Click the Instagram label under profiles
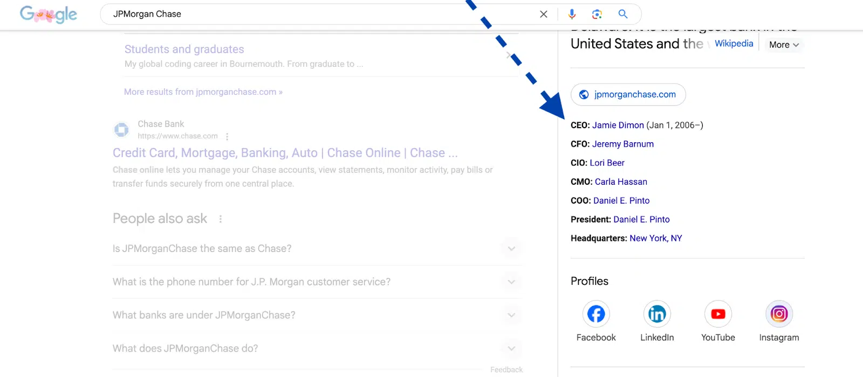Viewport: 863px width, 377px height. pyautogui.click(x=779, y=338)
